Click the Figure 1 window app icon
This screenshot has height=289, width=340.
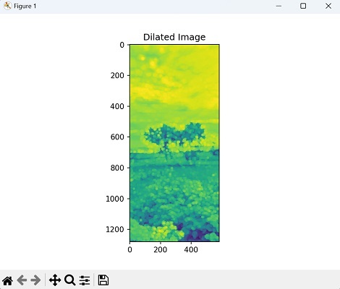click(x=7, y=6)
